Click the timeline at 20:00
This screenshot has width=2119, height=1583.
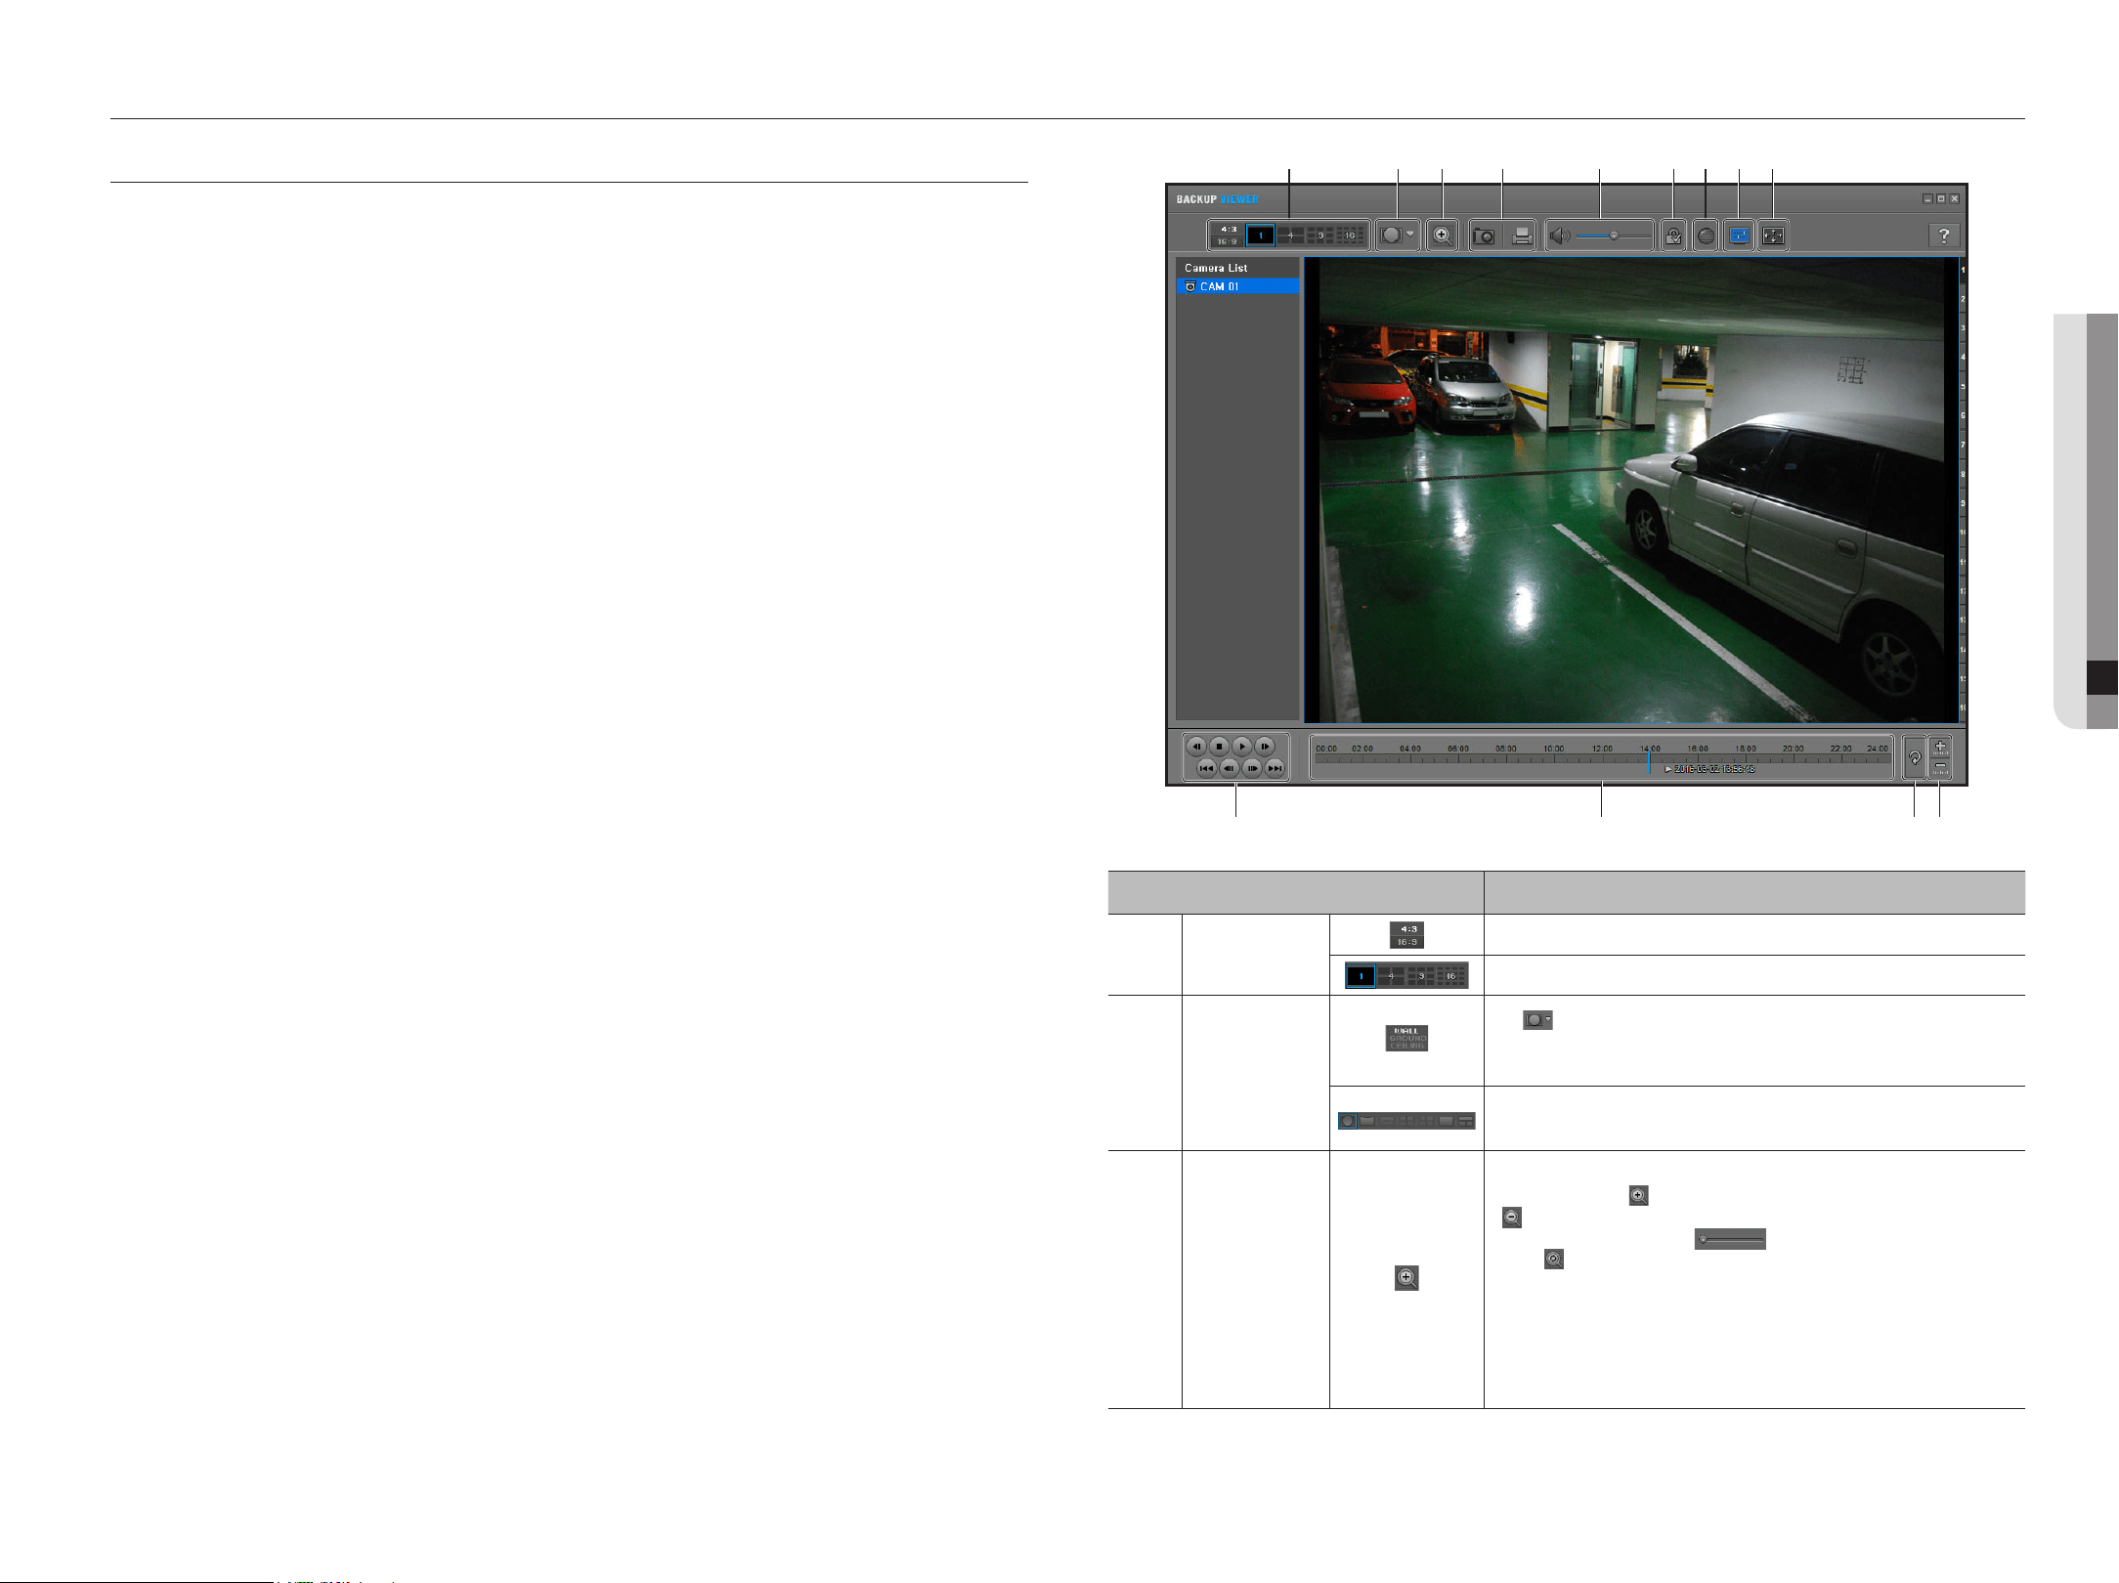tap(1794, 749)
